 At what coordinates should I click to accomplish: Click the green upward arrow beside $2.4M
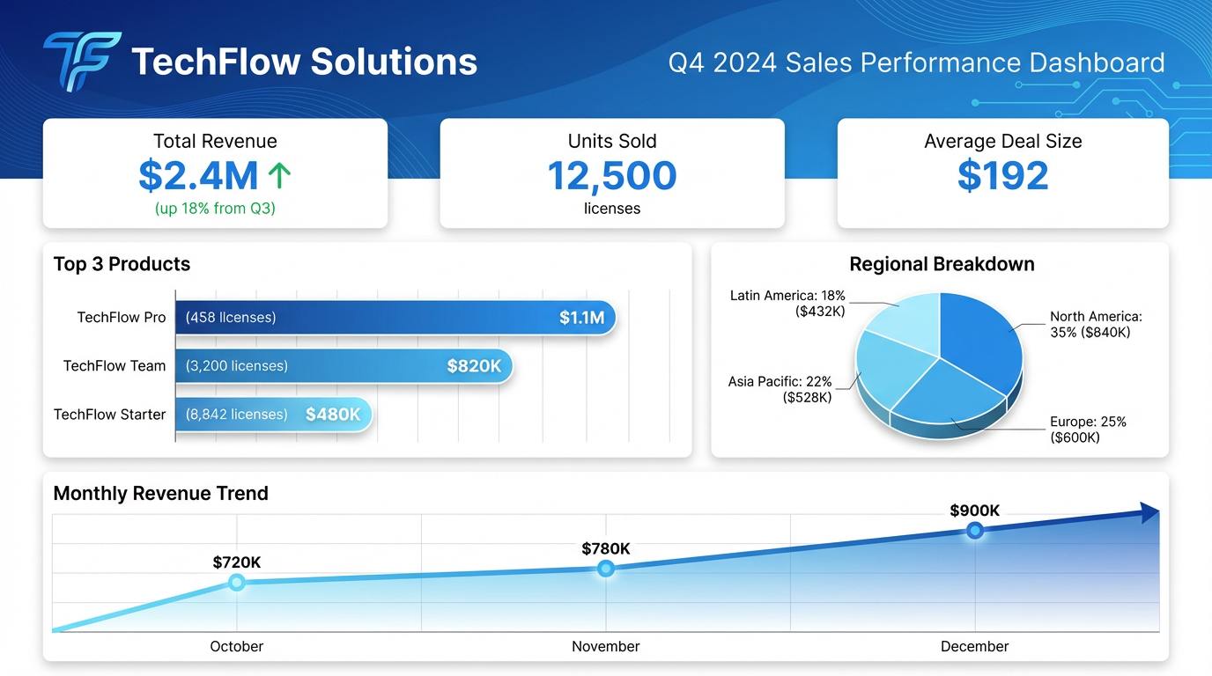(279, 175)
